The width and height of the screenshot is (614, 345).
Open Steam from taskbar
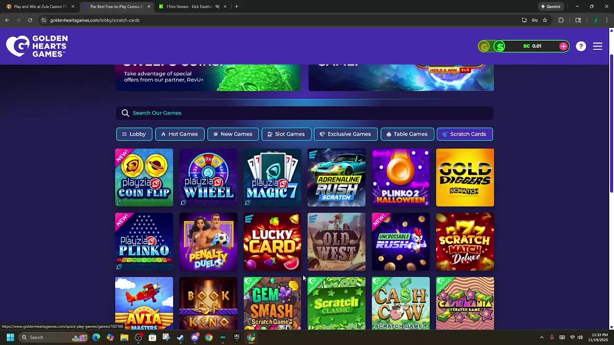click(180, 337)
